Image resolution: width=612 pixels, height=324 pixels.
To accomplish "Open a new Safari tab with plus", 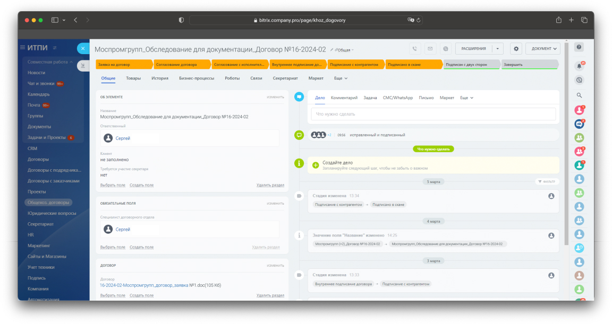I will (x=571, y=20).
